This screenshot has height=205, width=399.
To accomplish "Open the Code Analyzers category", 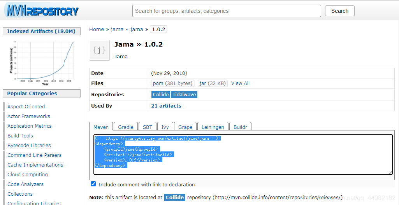I will click(x=25, y=184).
